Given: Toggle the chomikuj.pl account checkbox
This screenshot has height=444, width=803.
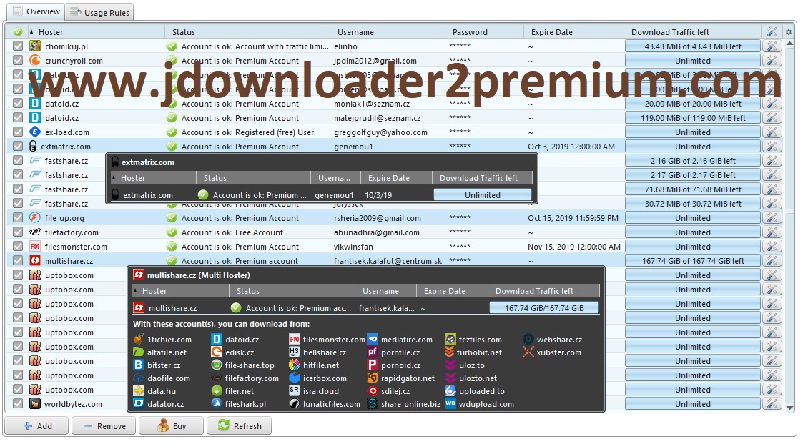Looking at the screenshot, I should point(18,46).
